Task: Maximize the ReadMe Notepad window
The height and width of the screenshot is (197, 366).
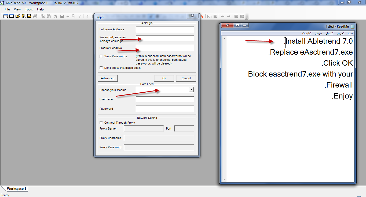Action: 237,25
